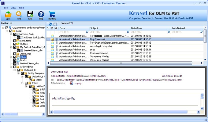Select the Deleted Items_olm folder under My Outlook Data File
The height and width of the screenshot is (122, 208).
pyautogui.click(x=33, y=51)
